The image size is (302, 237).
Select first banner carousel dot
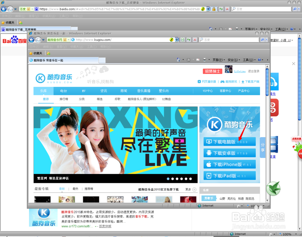(168, 179)
